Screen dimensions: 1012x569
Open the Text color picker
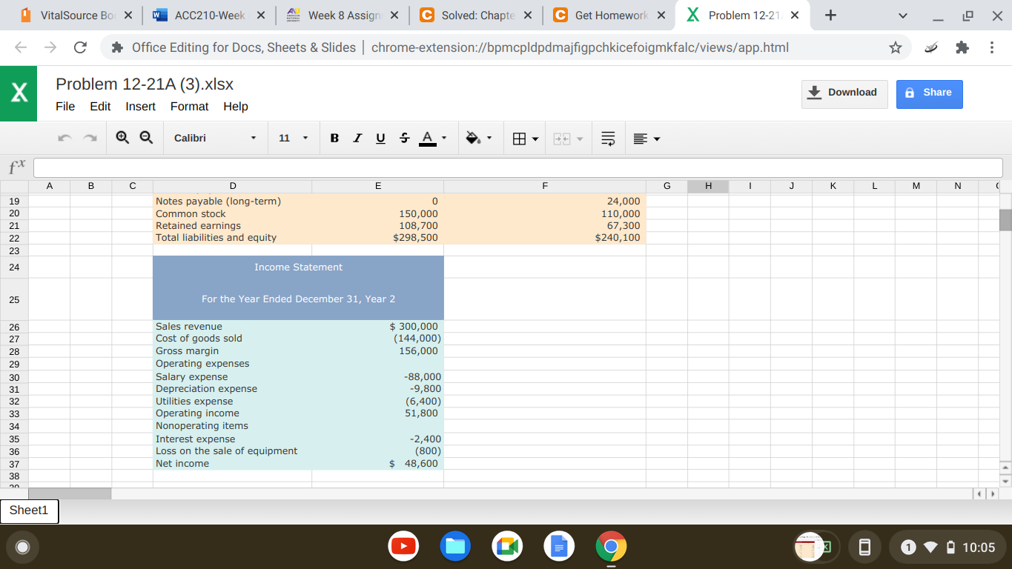(429, 138)
